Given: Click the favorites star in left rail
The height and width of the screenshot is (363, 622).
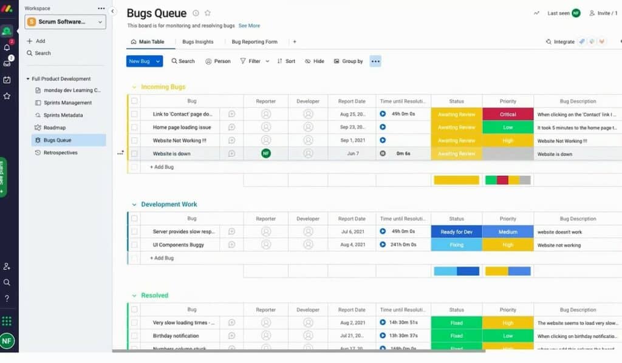Looking at the screenshot, I should tap(7, 96).
